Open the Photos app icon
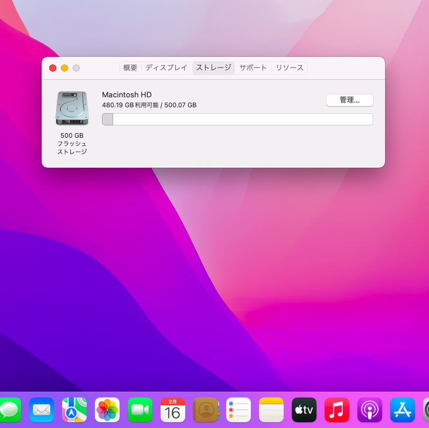Image resolution: width=429 pixels, height=428 pixels. [x=107, y=410]
